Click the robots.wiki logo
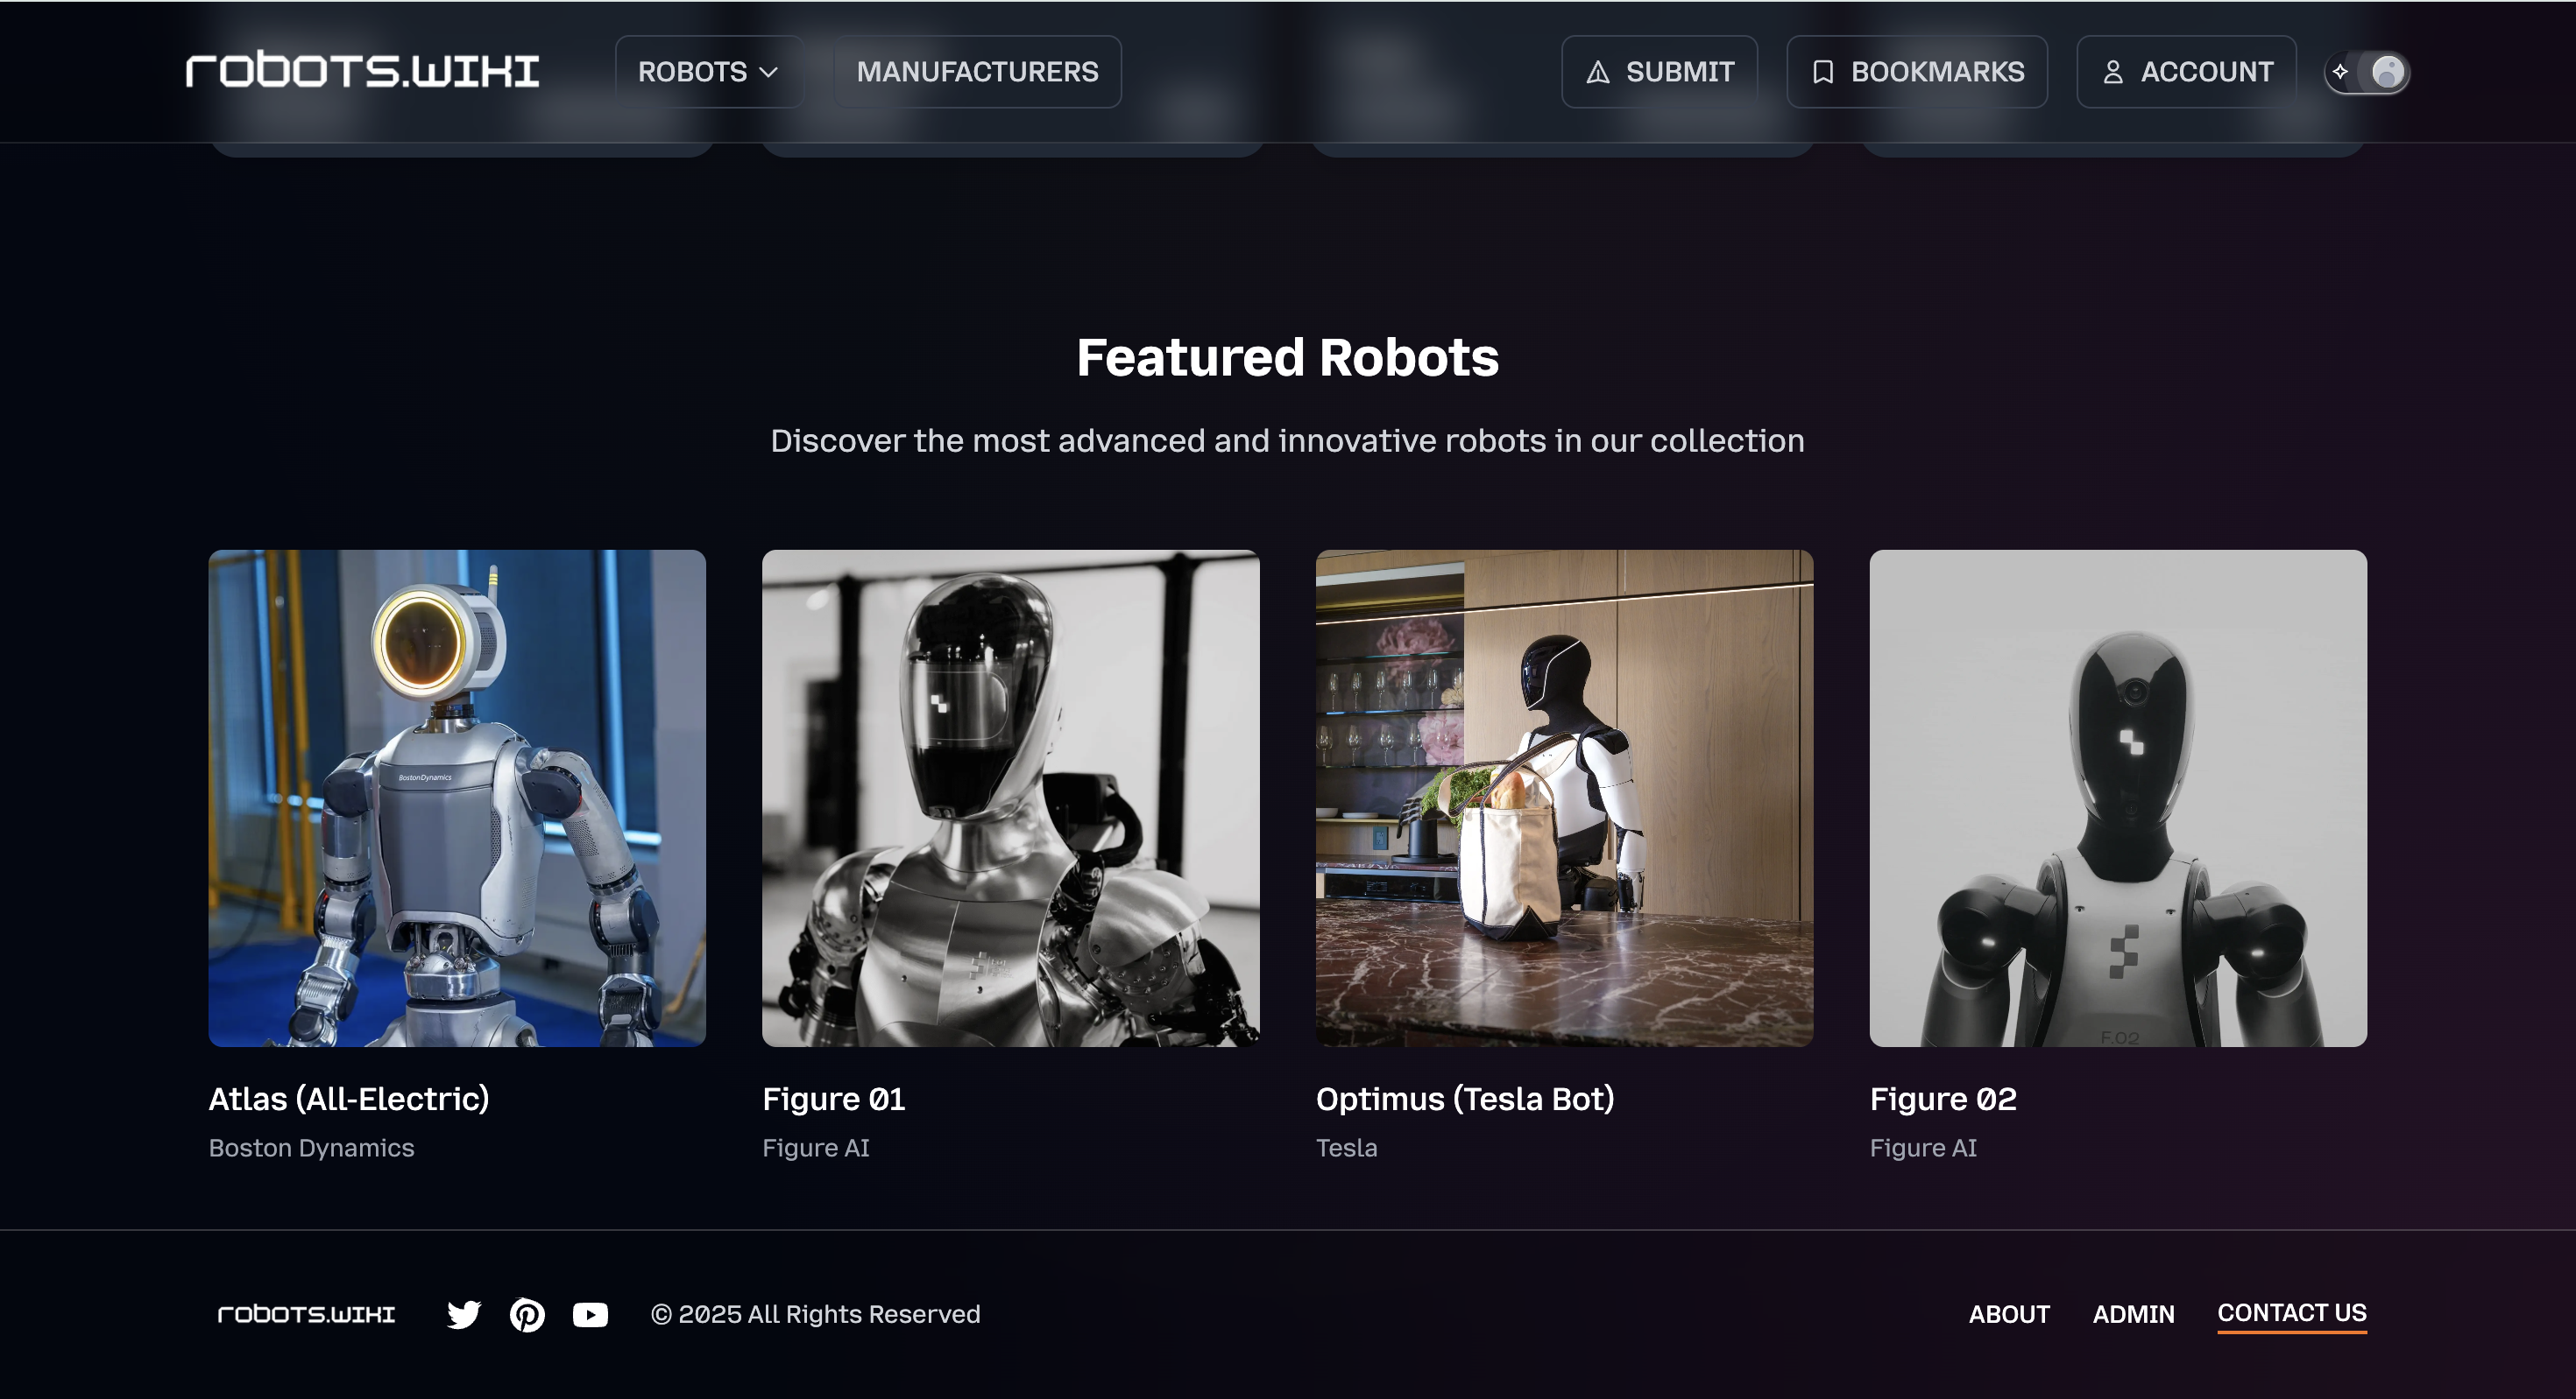 (x=362, y=70)
